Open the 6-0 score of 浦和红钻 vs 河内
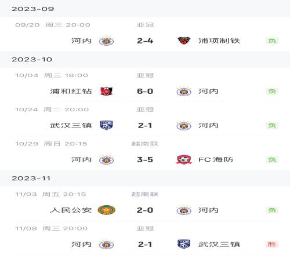This screenshot has width=290, height=255. click(145, 91)
